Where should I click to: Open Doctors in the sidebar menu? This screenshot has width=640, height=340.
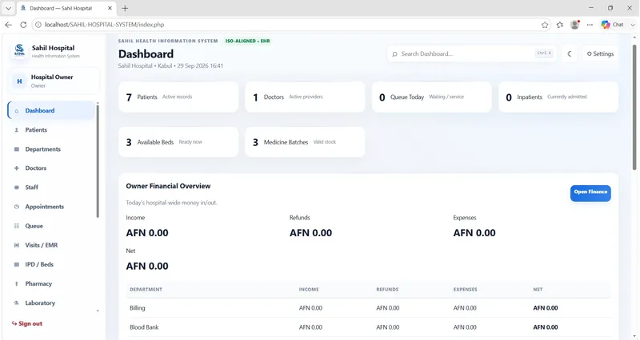point(52,168)
